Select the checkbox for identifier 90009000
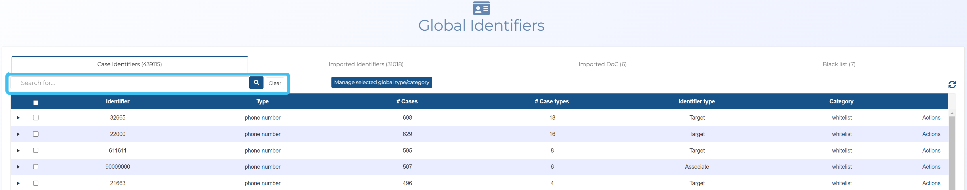 pos(36,167)
